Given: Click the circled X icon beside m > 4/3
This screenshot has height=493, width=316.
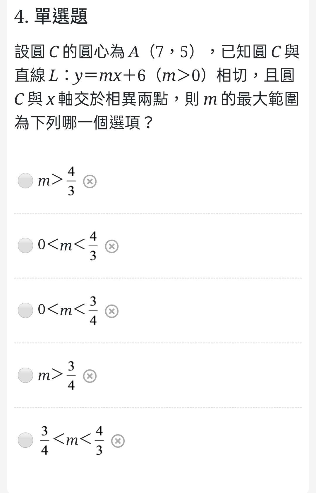Looking at the screenshot, I should click(90, 181).
